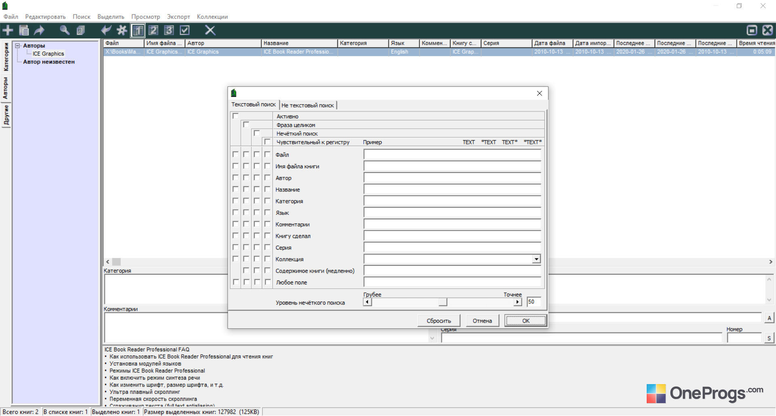The image size is (776, 416).
Task: Check whole-phrase box for Содержимое книги row
Action: point(246,271)
